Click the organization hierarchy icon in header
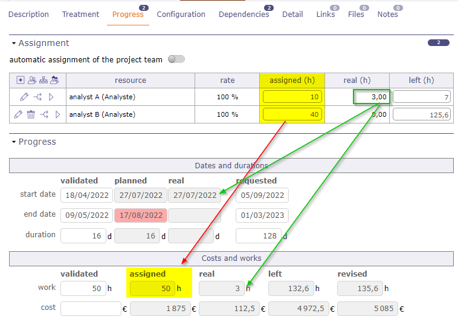This screenshot has width=458, height=322. coord(44,80)
